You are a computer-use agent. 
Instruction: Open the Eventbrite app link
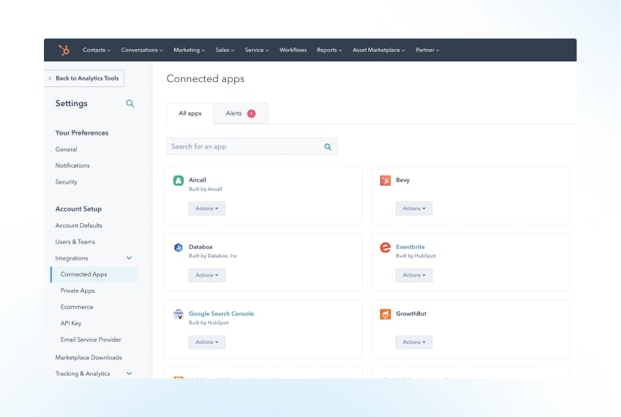pos(410,247)
